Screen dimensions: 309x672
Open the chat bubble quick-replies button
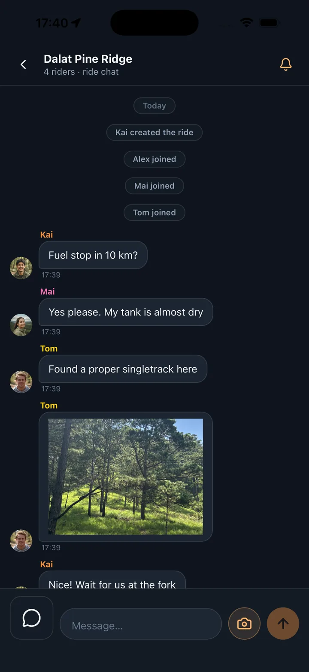click(x=31, y=618)
